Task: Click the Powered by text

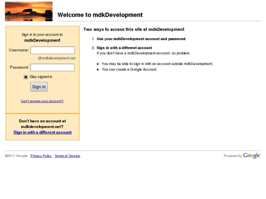Action: pyautogui.click(x=233, y=156)
